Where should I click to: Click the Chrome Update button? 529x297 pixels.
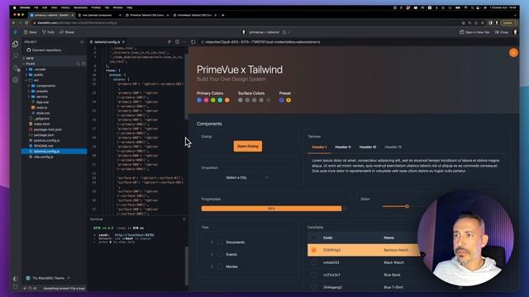coord(508,23)
